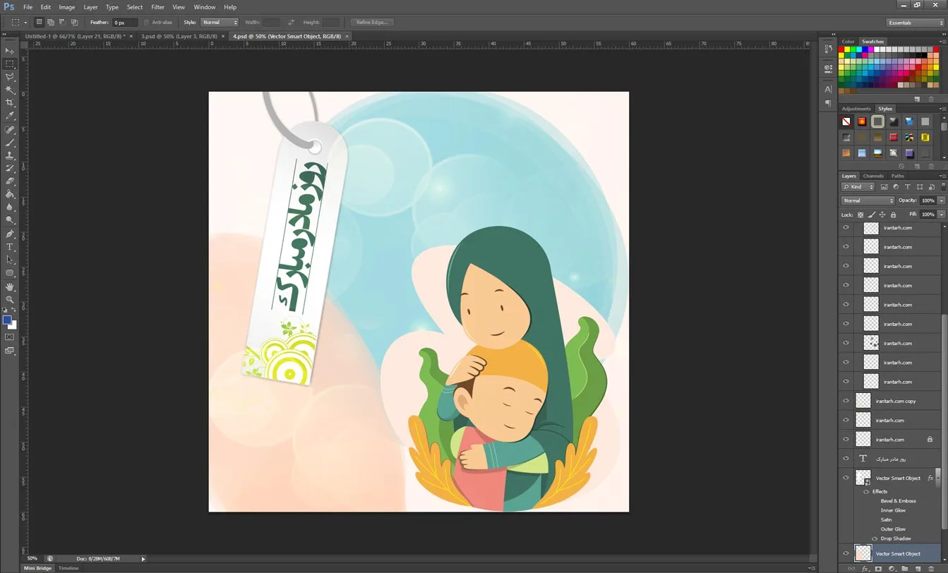Select the Pen tool
Screen dimensions: 948x573
10,234
